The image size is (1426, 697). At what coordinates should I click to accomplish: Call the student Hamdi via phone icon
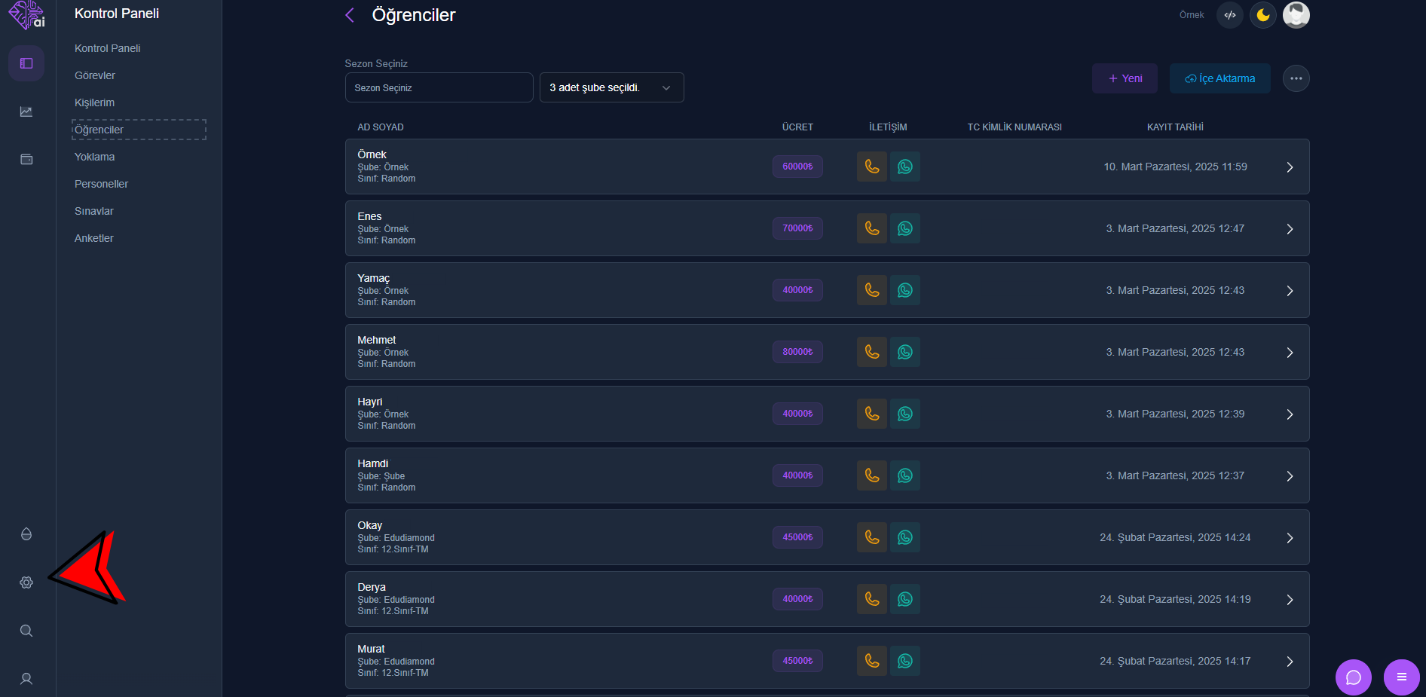872,475
